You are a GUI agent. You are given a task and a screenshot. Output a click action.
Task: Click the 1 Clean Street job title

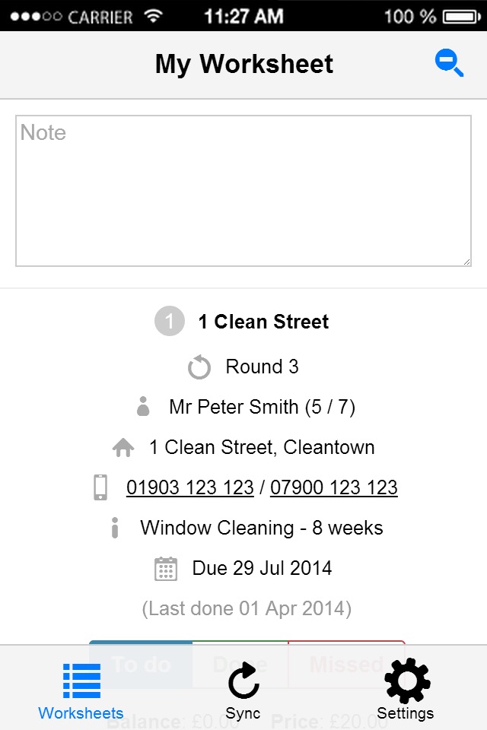point(263,322)
